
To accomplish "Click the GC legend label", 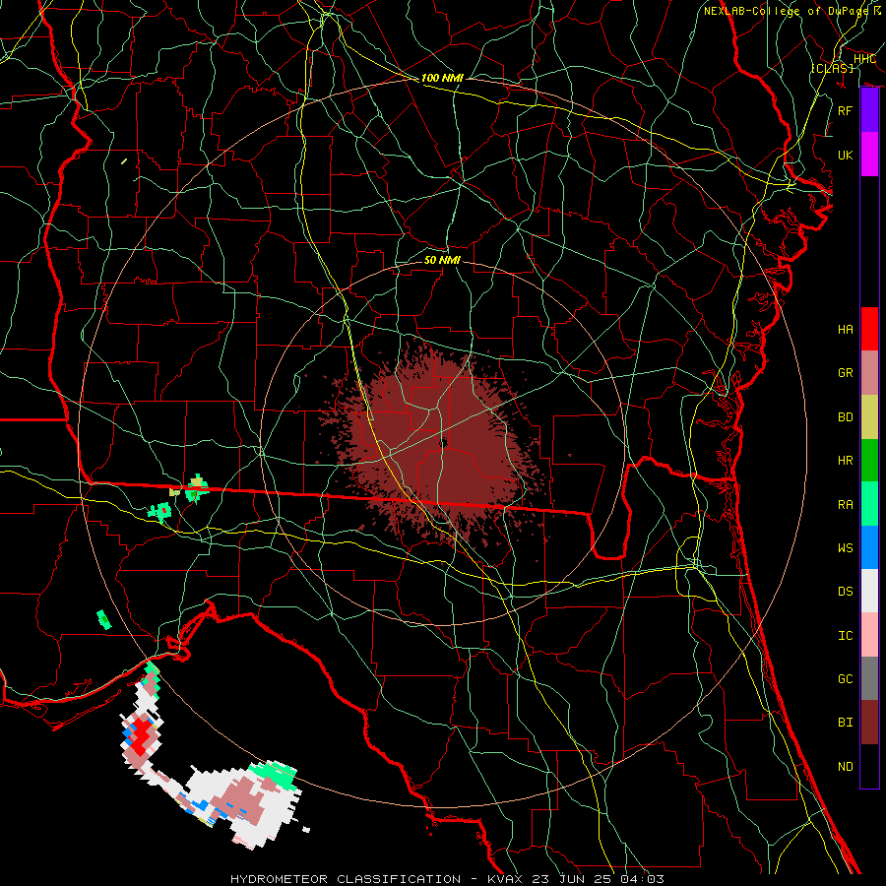I will 846,679.
